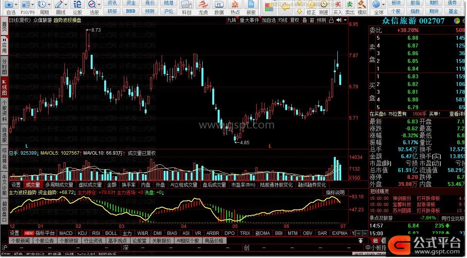467x258 pixels.
Task: Open the 新股 IPO icon
Action: [251, 4]
